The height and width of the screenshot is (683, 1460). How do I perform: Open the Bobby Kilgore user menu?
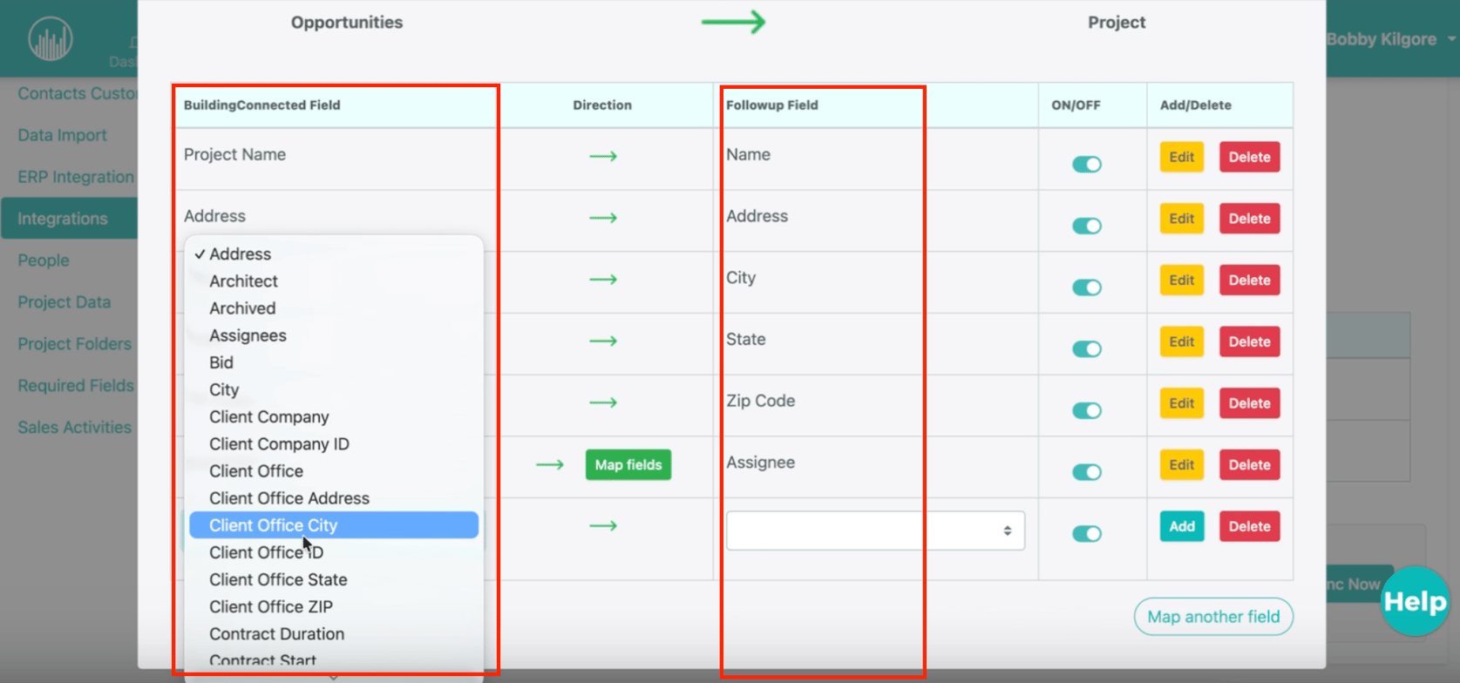coord(1390,39)
